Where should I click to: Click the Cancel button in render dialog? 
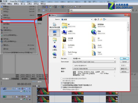(124, 62)
